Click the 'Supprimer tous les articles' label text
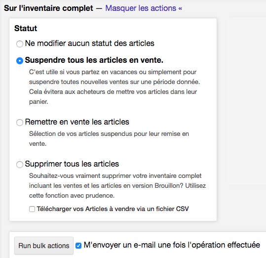 pyautogui.click(x=72, y=164)
